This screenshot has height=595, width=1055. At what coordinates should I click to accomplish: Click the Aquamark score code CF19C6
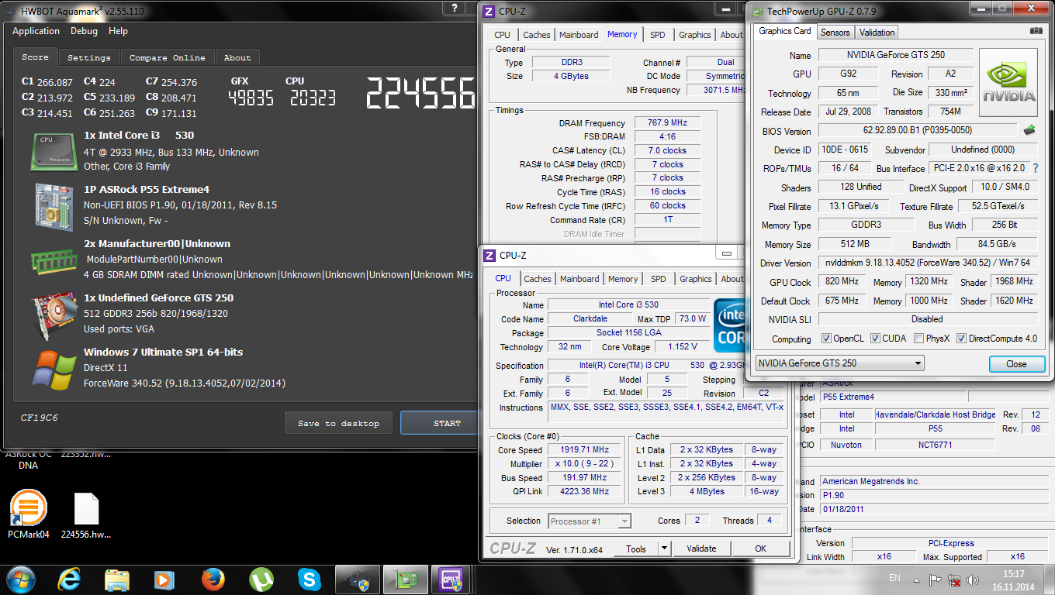pos(40,418)
